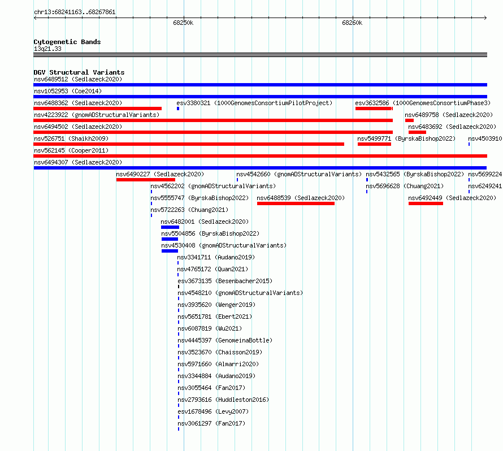Click the red bar under nsv6490227
Screen dimensions: 503x451
pos(146,180)
